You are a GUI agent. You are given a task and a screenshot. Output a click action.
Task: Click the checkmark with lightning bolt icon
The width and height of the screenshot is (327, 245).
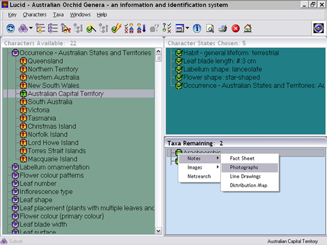tap(116, 28)
